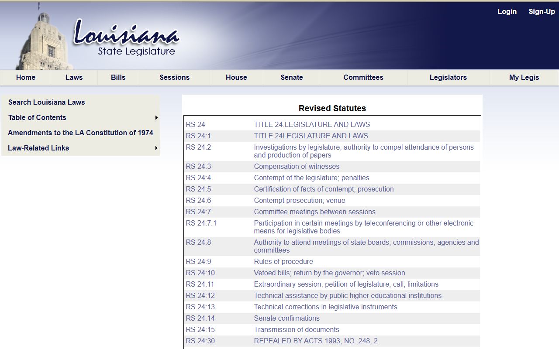
Task: Open Senate confirmations link
Action: (286, 318)
